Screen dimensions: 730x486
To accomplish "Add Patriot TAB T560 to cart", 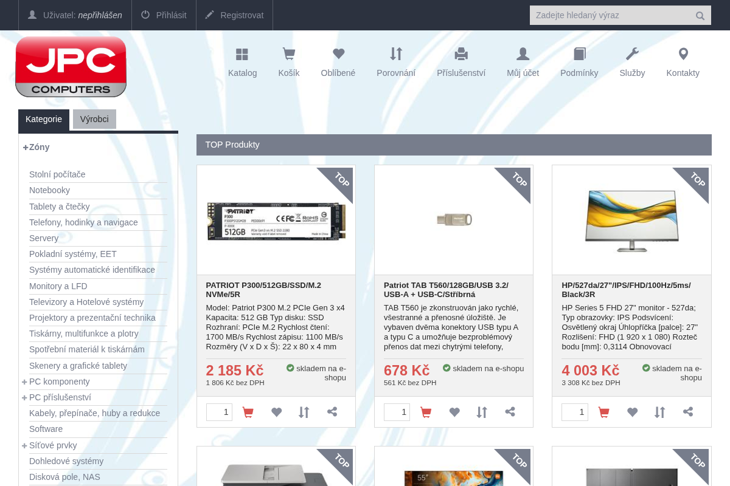I will tap(426, 412).
